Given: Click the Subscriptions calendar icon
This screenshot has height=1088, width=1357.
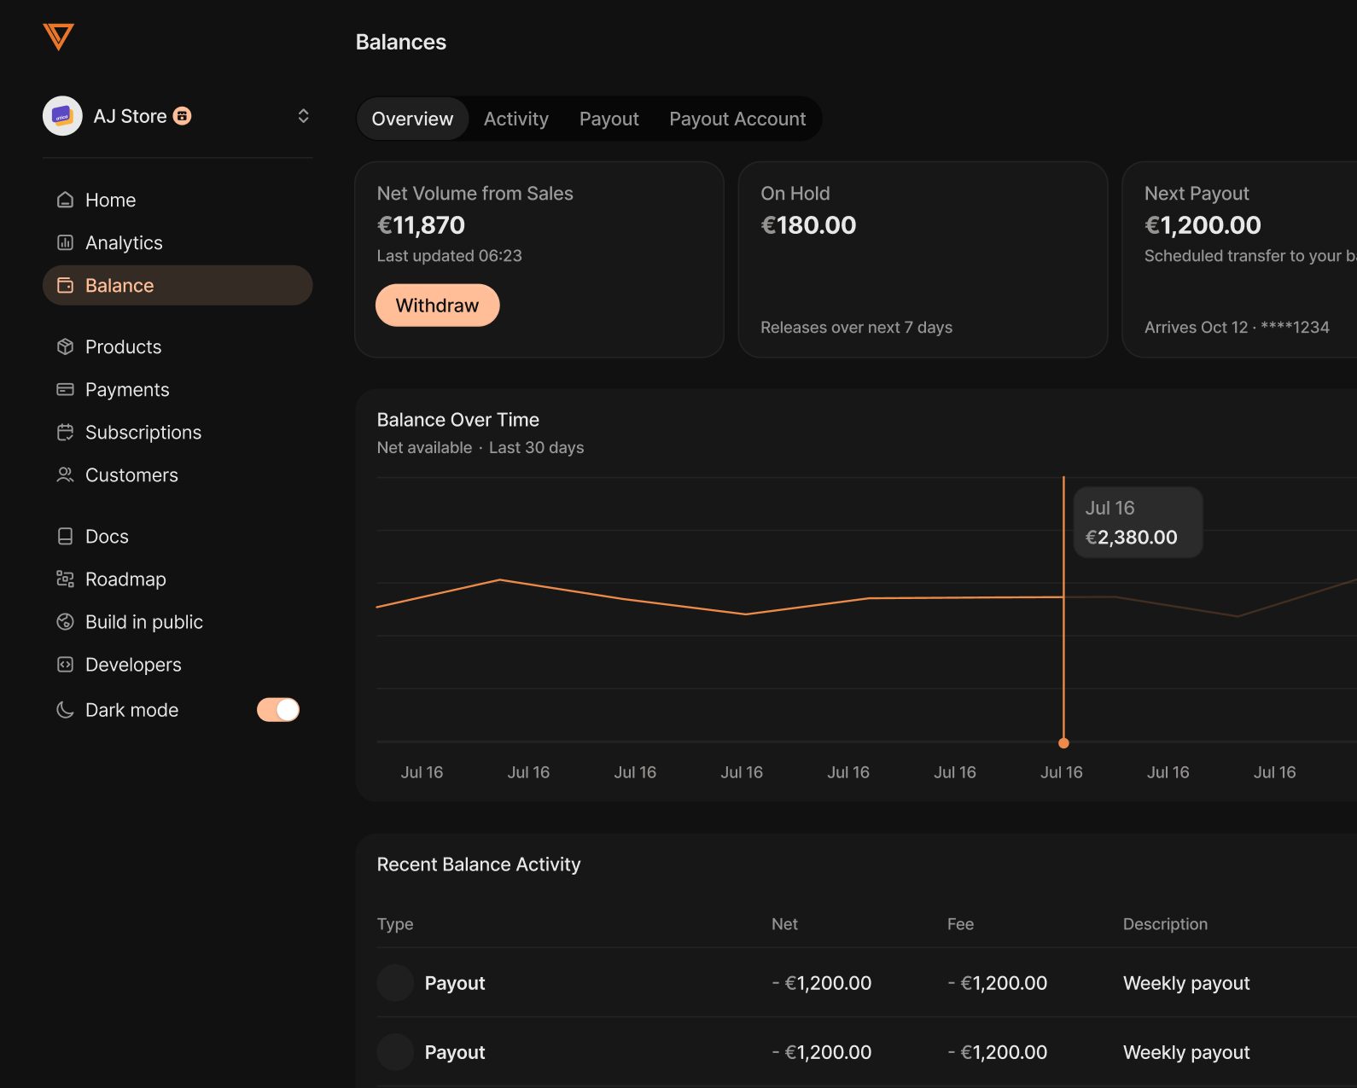Looking at the screenshot, I should [65, 432].
